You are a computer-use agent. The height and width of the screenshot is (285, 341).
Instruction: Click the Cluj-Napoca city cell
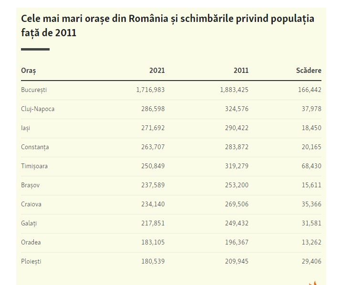click(38, 109)
